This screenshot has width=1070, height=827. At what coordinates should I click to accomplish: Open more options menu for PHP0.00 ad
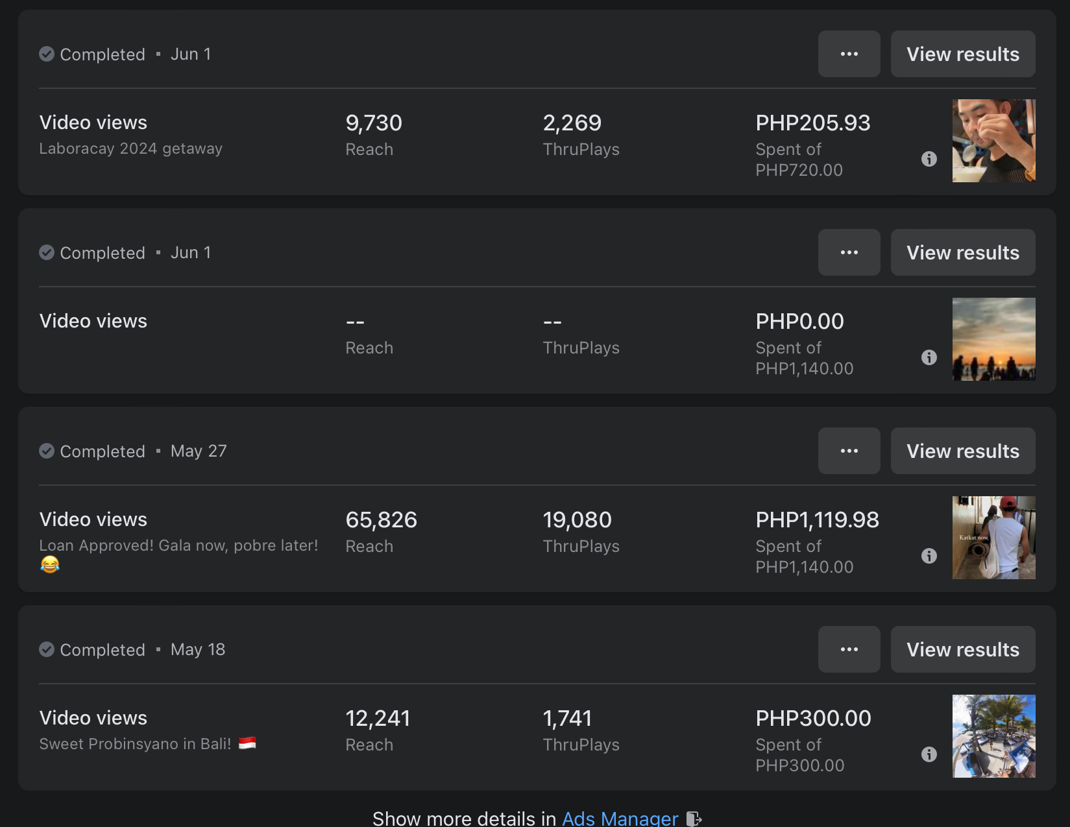(x=849, y=252)
